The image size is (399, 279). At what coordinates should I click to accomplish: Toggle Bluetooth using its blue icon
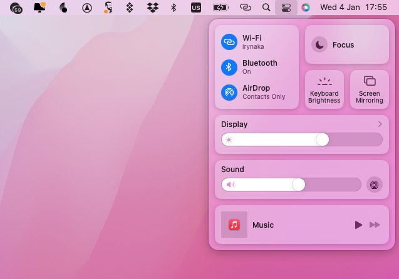coord(229,67)
